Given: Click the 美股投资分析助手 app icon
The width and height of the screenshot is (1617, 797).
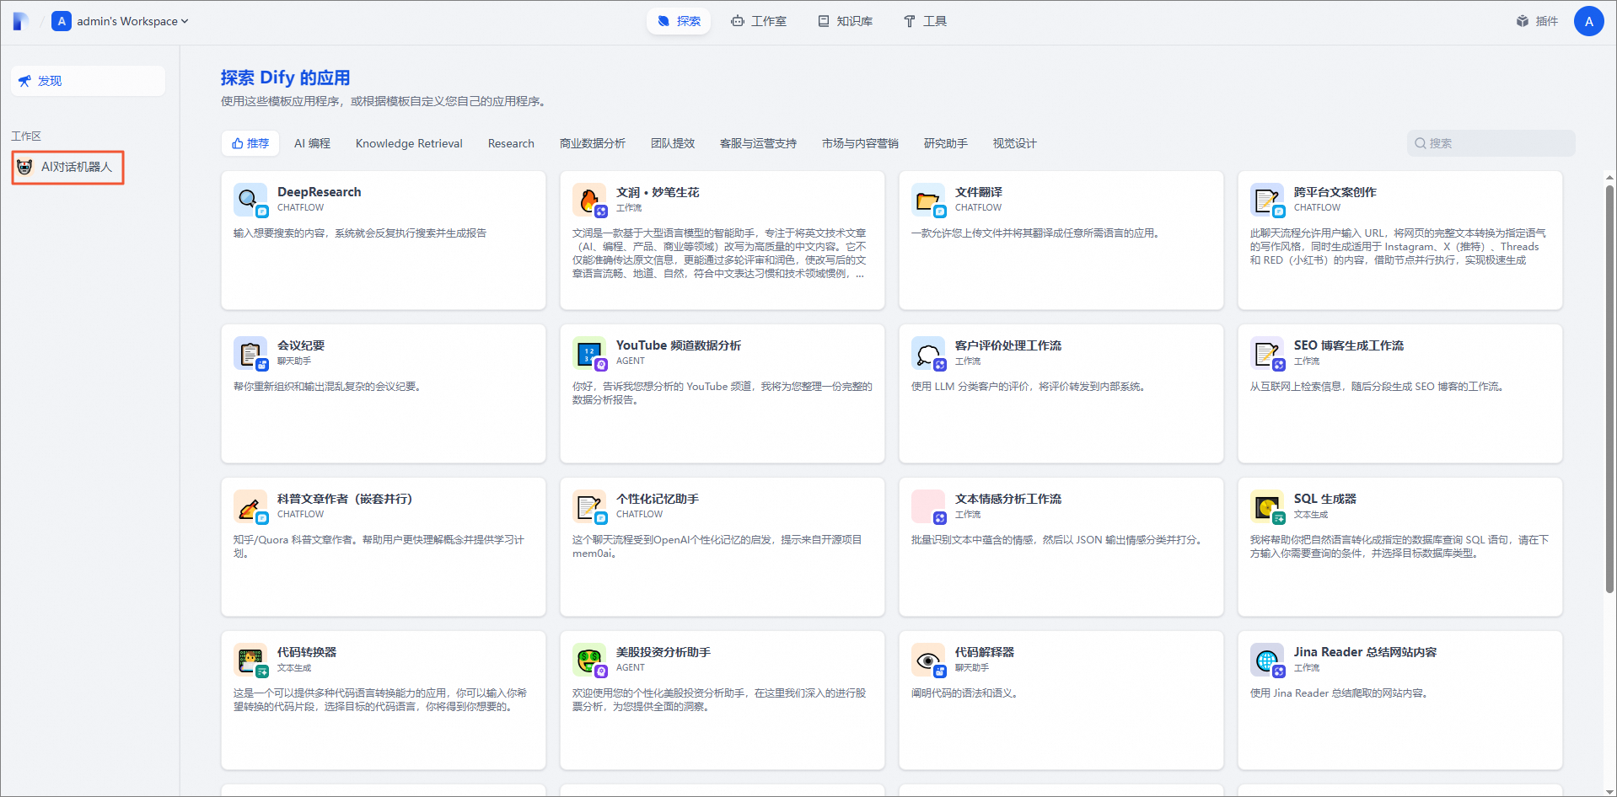Looking at the screenshot, I should tap(588, 660).
